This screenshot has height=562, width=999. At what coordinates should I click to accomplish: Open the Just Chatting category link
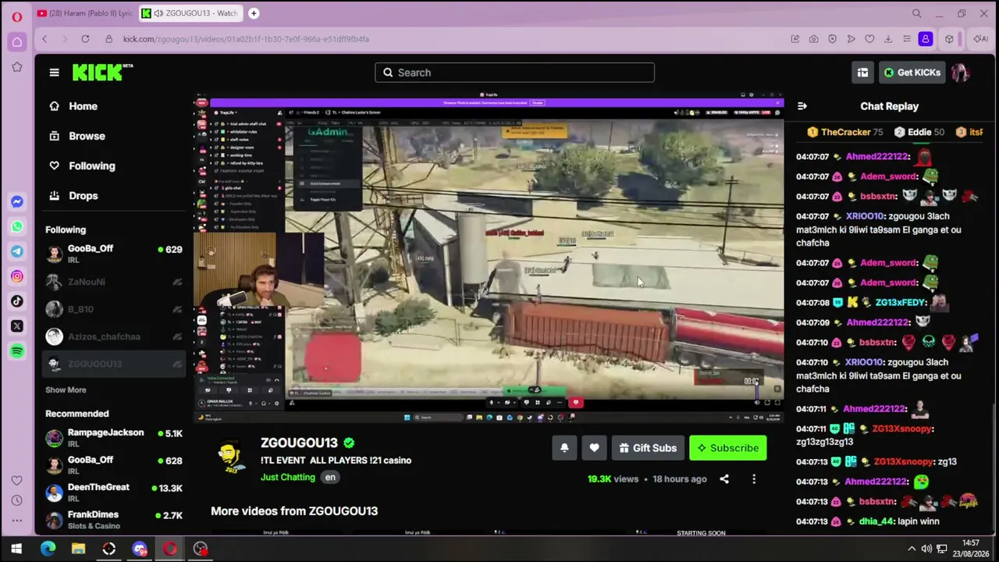[x=288, y=477]
